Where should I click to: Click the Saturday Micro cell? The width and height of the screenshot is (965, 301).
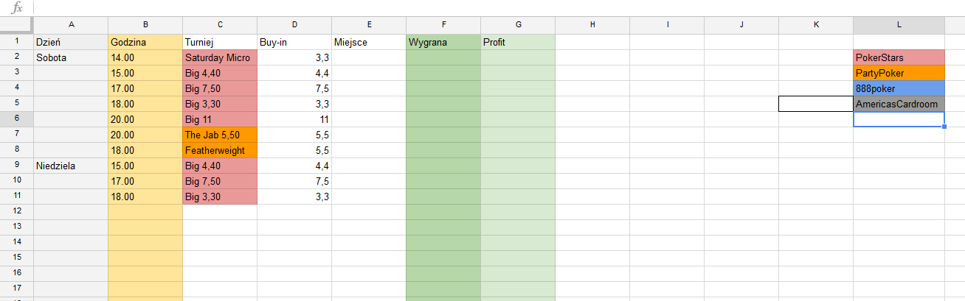(x=220, y=57)
